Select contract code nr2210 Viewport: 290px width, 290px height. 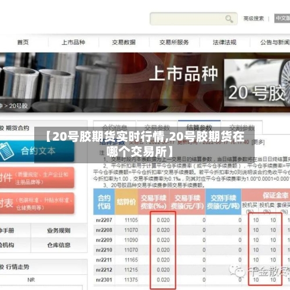(x=104, y=250)
